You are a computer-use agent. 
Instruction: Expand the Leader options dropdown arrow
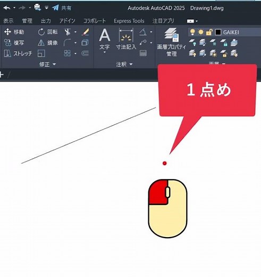(151, 43)
